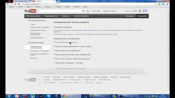Click the red Opera taskbar icon

(25, 96)
